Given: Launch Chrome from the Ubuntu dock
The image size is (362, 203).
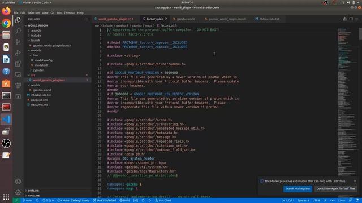Looking at the screenshot, I should 6,23.
